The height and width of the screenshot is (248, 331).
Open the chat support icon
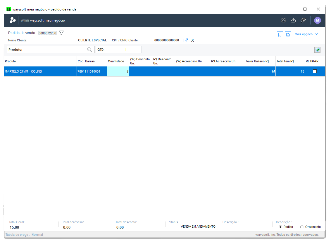click(303, 20)
